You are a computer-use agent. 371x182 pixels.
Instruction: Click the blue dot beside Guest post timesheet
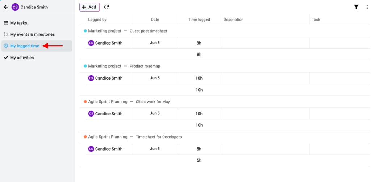coord(86,31)
